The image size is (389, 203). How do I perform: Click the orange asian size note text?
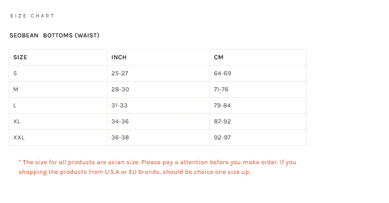pyautogui.click(x=157, y=167)
